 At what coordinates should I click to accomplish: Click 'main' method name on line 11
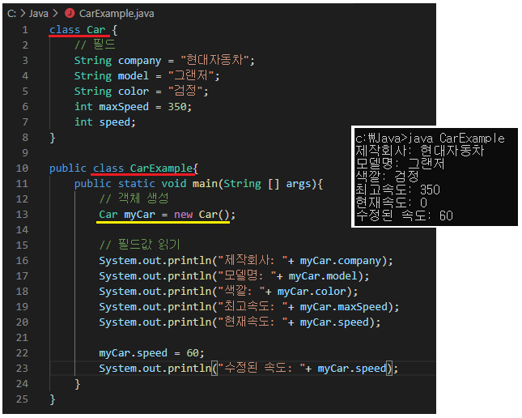[205, 184]
